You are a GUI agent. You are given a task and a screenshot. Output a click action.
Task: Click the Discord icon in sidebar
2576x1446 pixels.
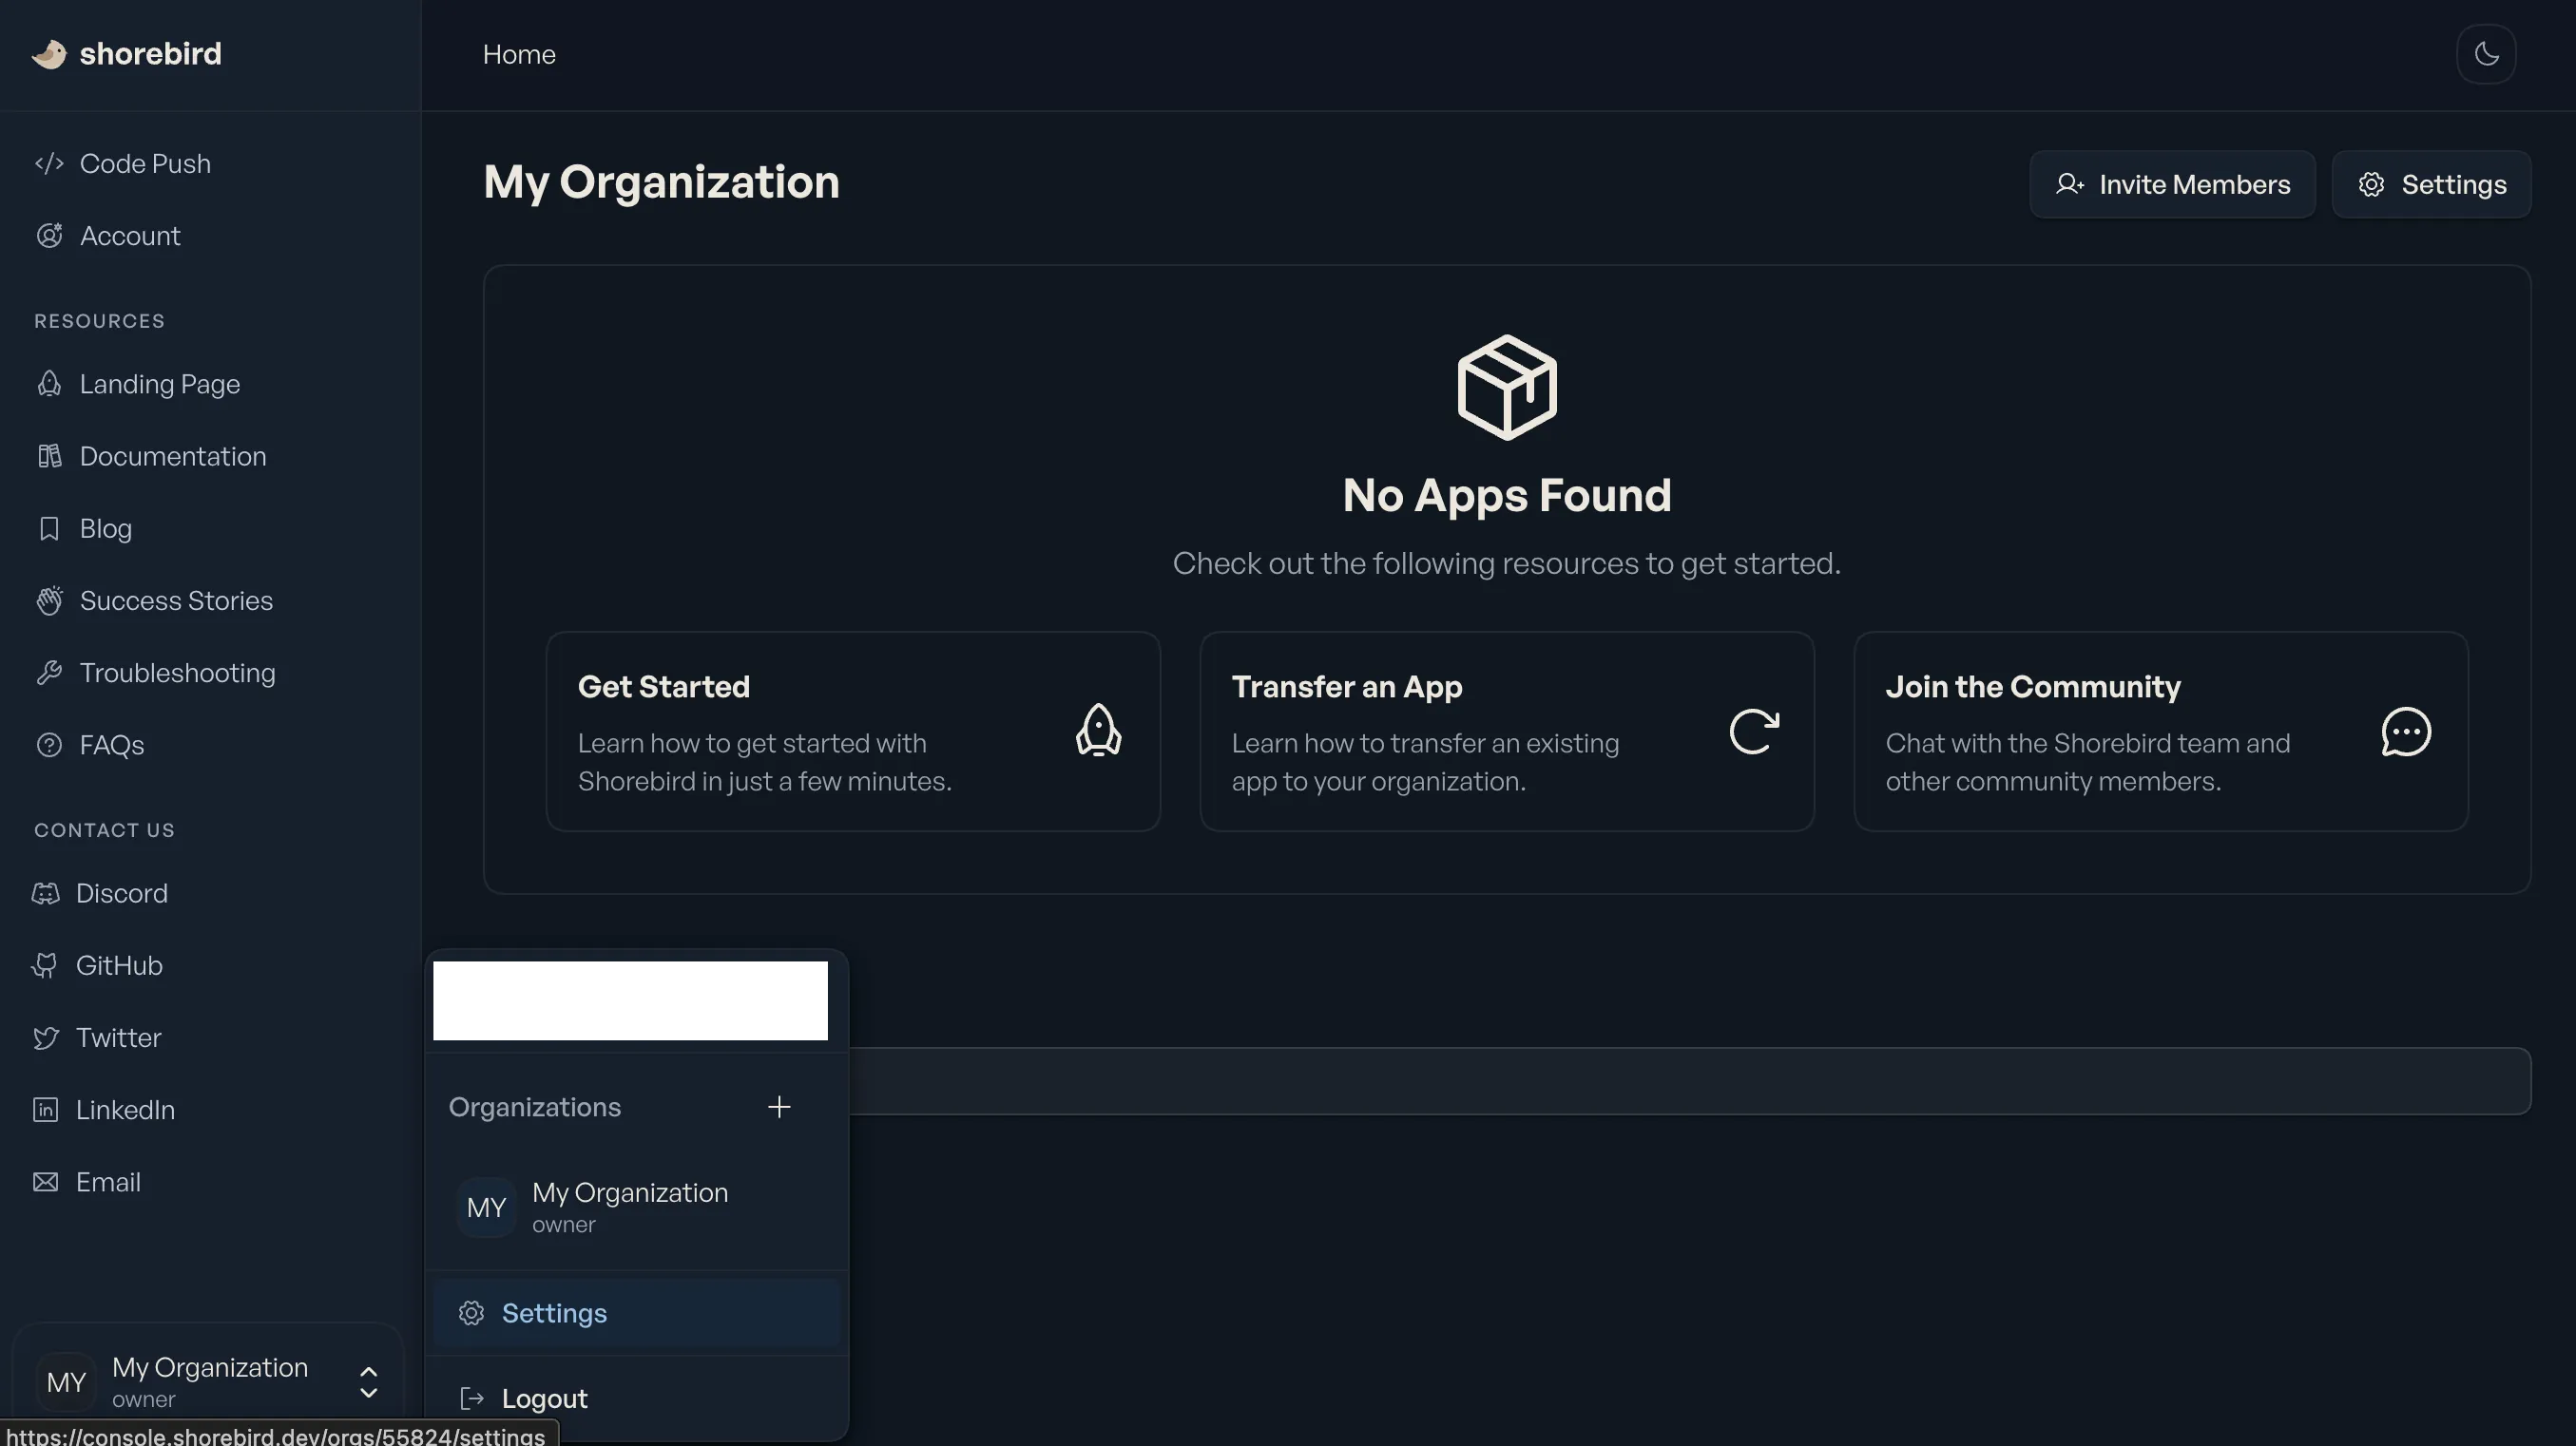(45, 893)
